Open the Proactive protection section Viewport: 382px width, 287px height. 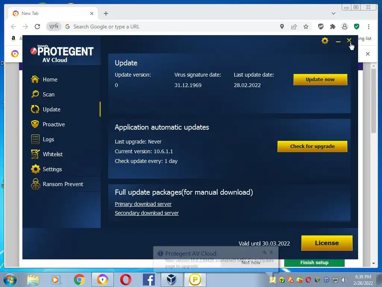[48, 124]
